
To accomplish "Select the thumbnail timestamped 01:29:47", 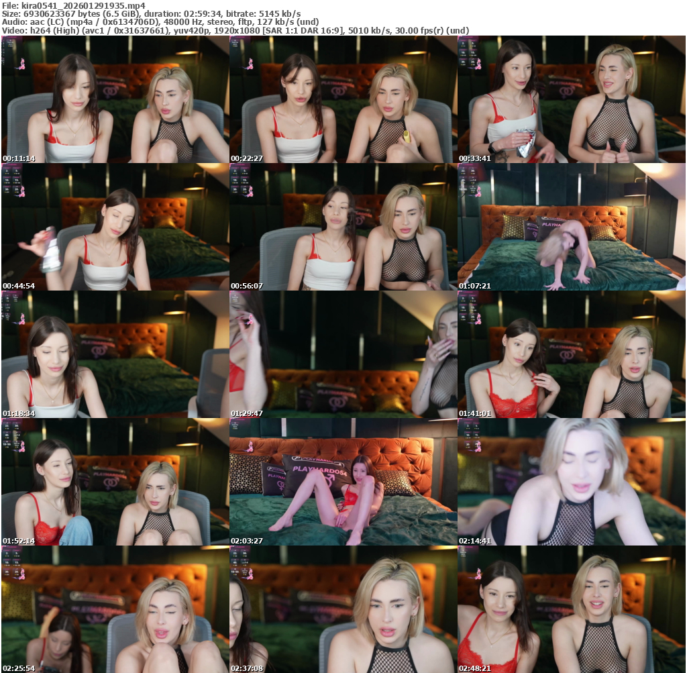I will click(x=343, y=354).
